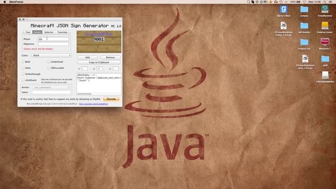
Task: Click the Player input field
Action: pyautogui.click(x=54, y=39)
